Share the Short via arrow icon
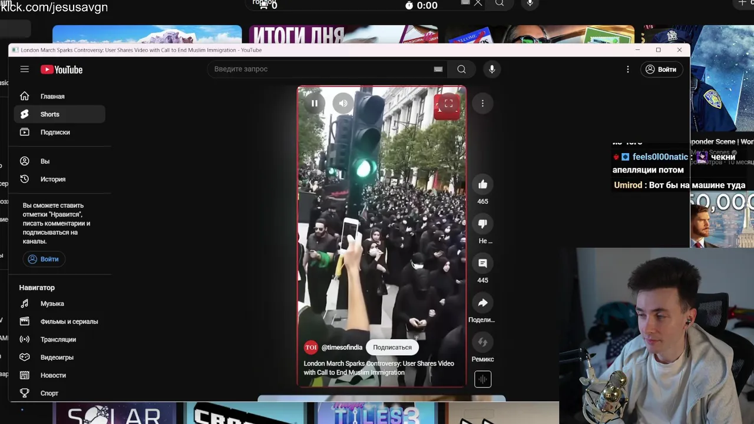 (482, 303)
